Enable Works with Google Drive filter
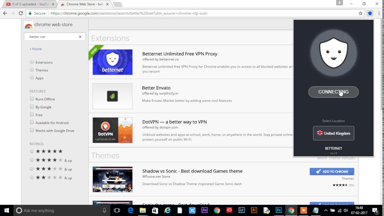Viewport: 384px width, 216px height. click(32, 130)
